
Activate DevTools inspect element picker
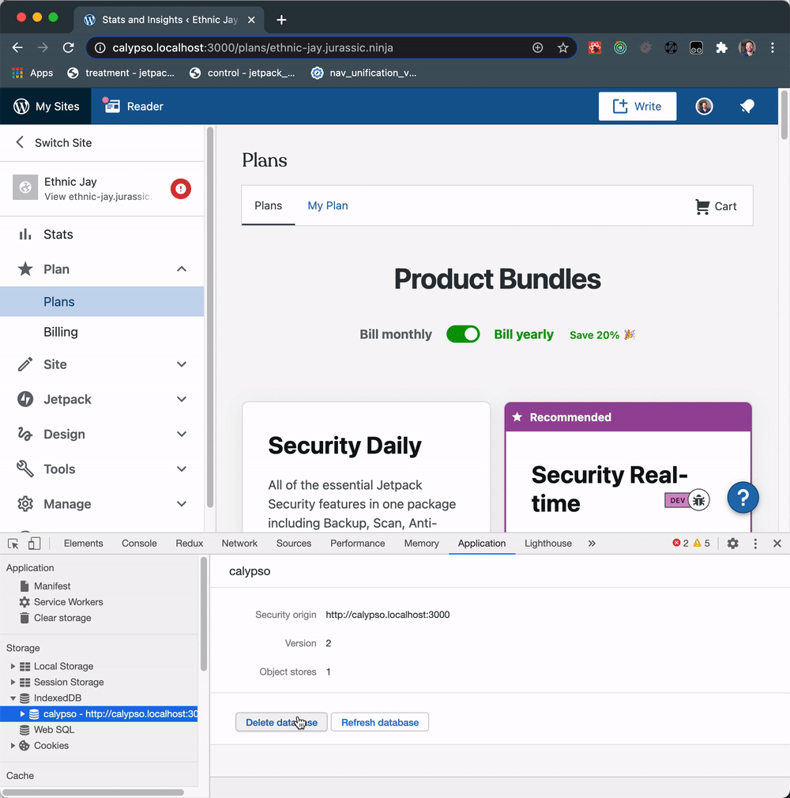[x=13, y=544]
